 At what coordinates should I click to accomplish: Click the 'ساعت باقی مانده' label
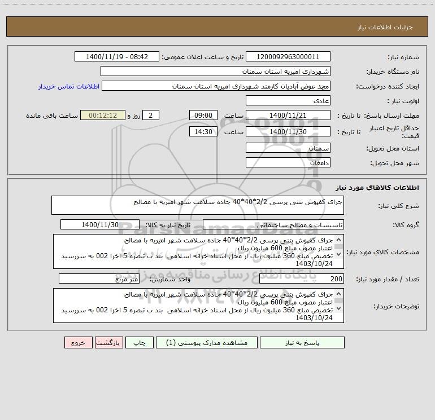[x=52, y=116]
